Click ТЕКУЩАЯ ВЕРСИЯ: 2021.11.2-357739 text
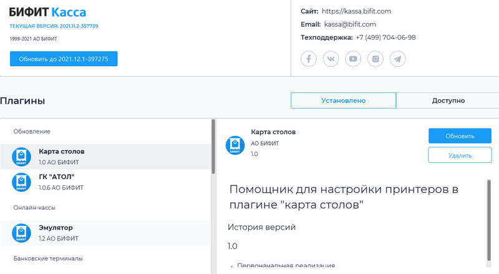Image resolution: width=499 pixels, height=274 pixels. click(x=54, y=26)
